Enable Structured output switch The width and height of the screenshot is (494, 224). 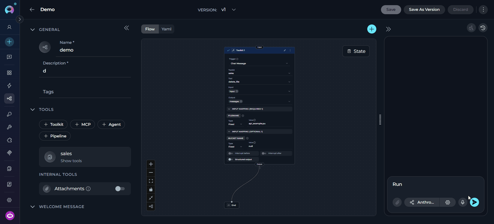[230, 159]
